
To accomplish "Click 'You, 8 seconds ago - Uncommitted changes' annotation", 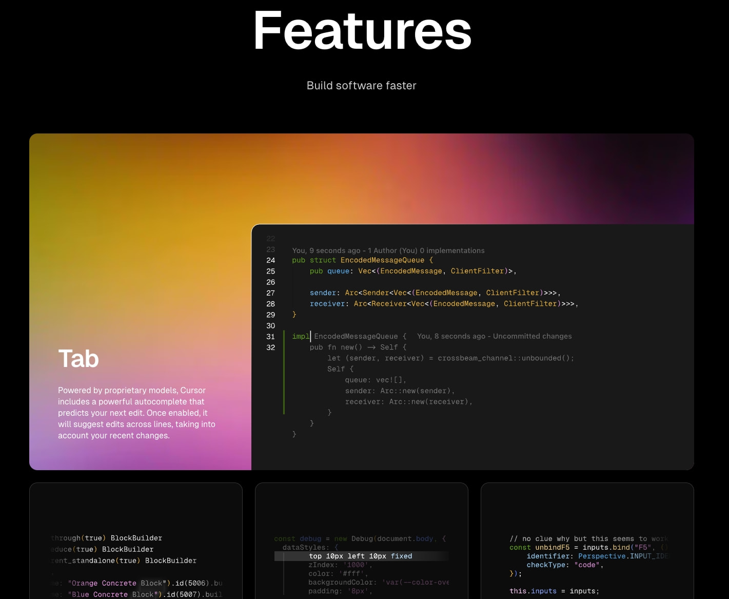I will coord(495,336).
